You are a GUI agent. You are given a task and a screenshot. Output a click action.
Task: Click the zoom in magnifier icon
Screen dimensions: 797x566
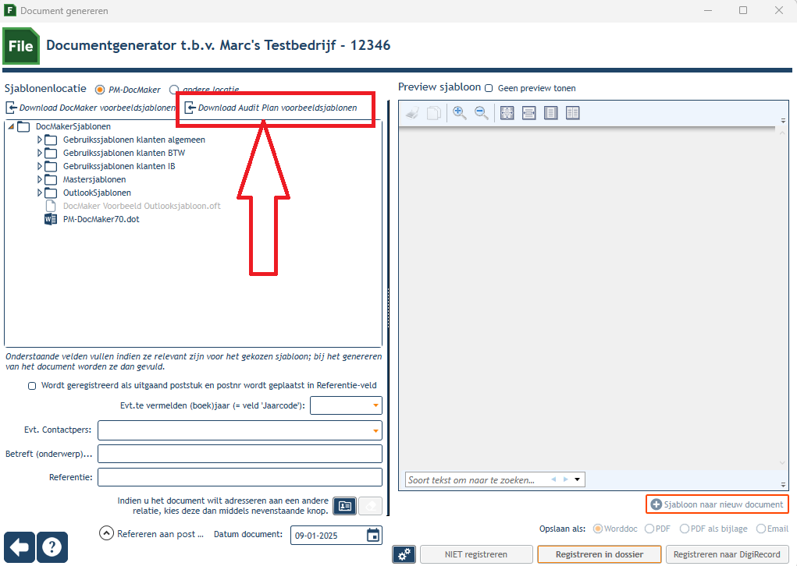click(460, 113)
